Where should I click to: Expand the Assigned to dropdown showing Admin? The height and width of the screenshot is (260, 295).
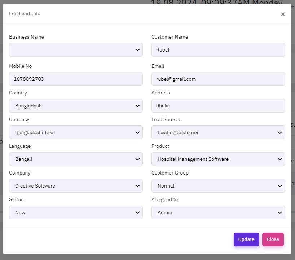[218, 212]
